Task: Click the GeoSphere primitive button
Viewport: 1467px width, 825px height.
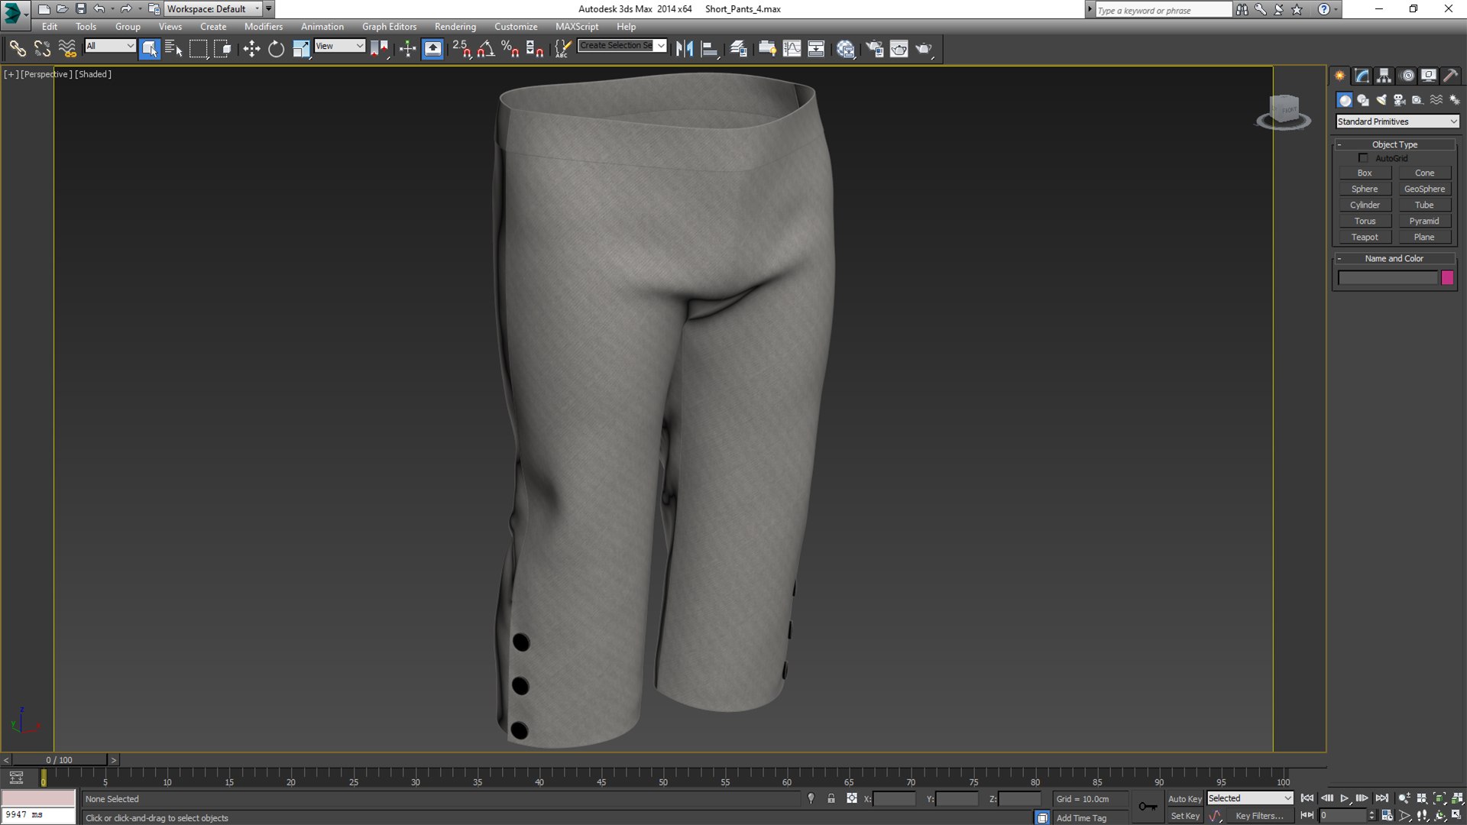Action: coord(1424,189)
